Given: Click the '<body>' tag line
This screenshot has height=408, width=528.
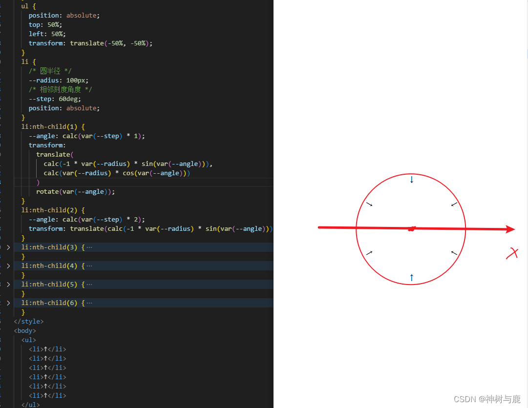Looking at the screenshot, I should (x=25, y=331).
